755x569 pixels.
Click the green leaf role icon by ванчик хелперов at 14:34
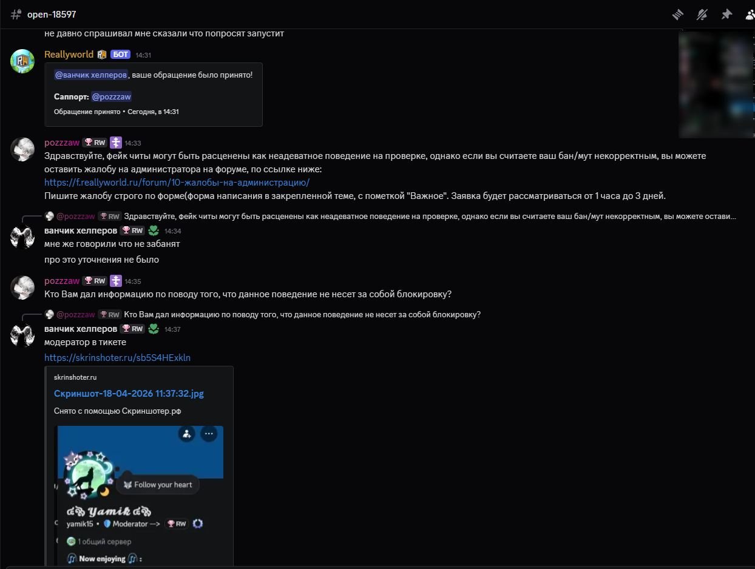pos(154,231)
